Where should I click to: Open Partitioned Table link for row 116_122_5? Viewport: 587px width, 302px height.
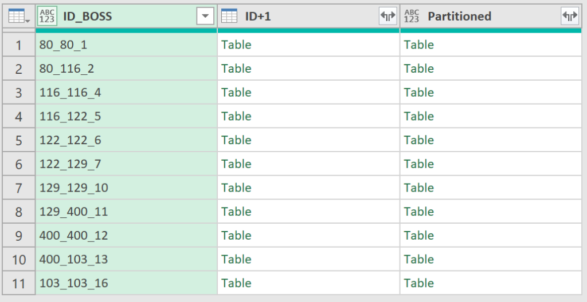[419, 116]
